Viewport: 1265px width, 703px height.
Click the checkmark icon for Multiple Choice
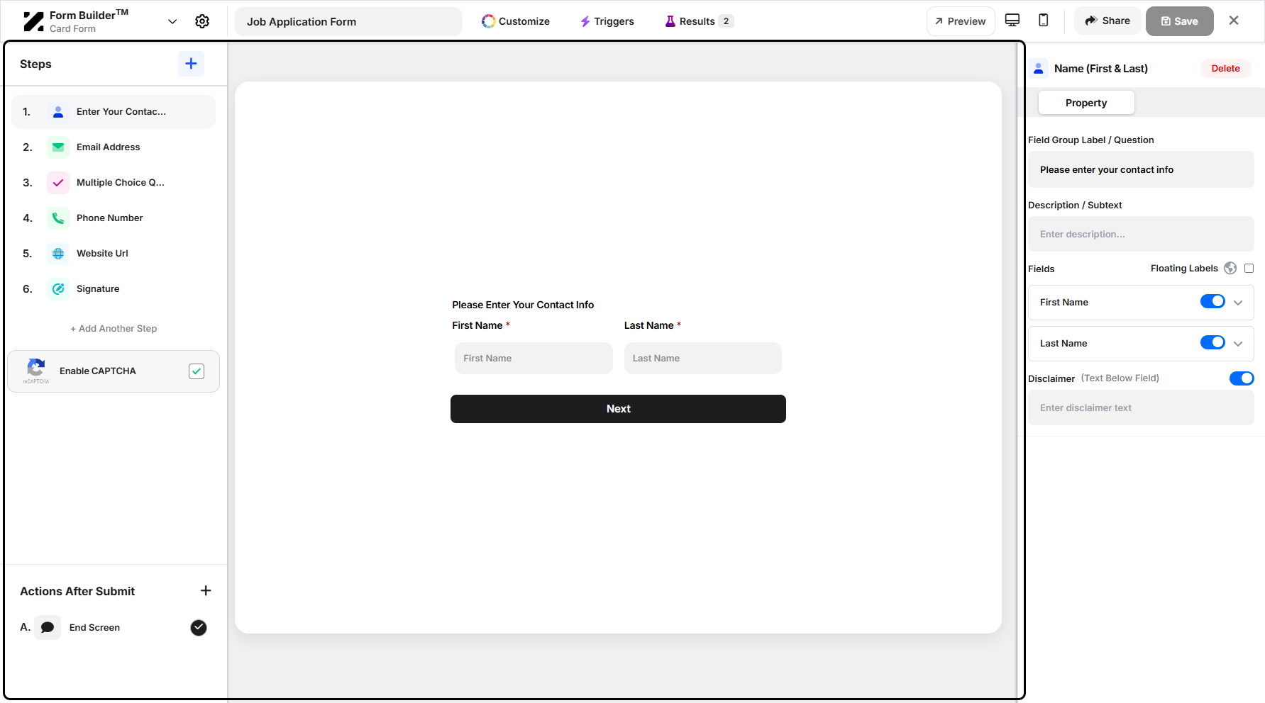click(58, 183)
